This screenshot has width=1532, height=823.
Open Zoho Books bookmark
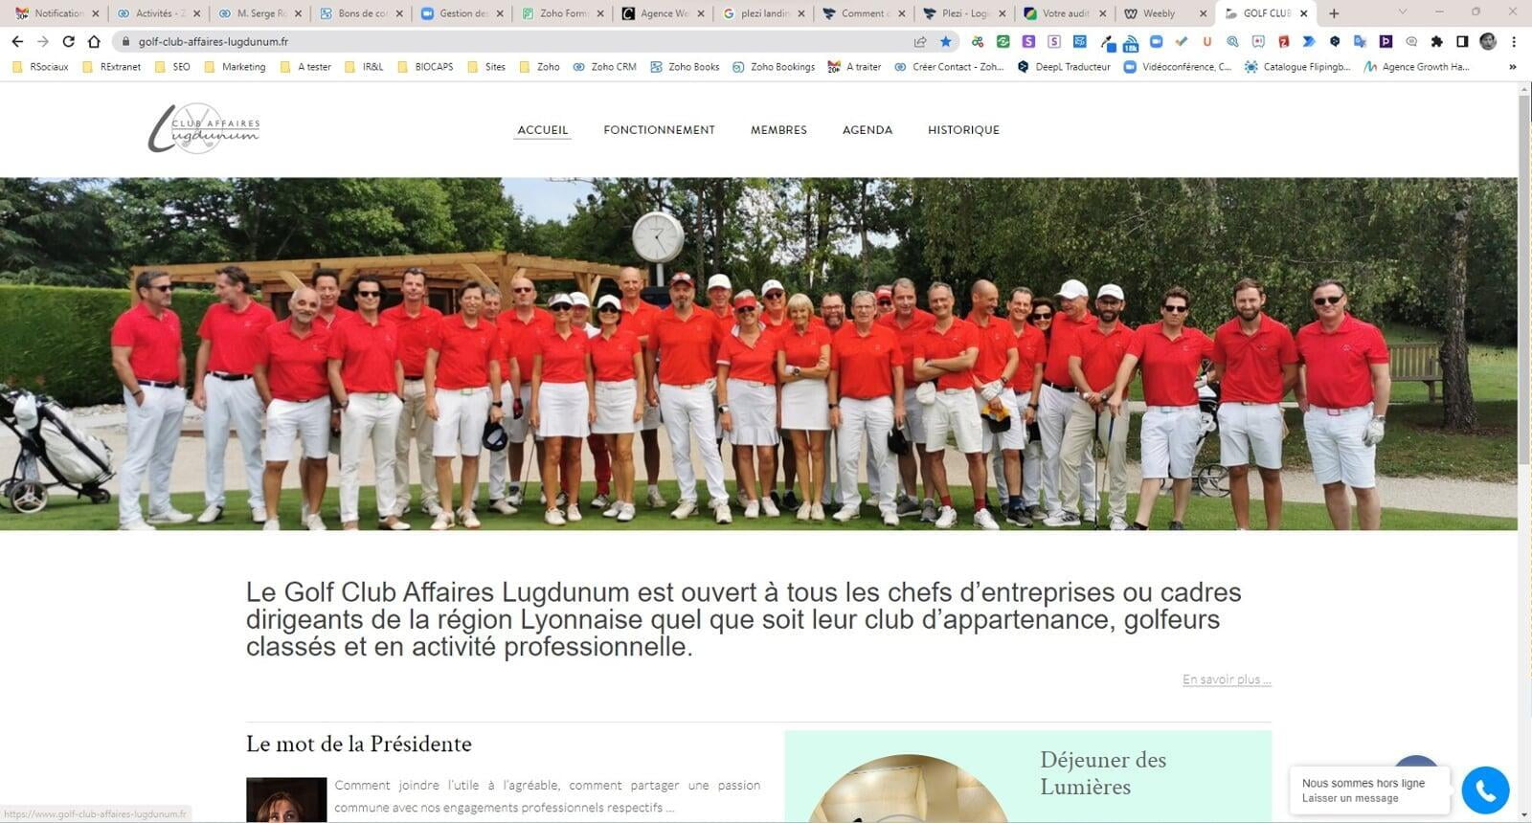point(685,67)
